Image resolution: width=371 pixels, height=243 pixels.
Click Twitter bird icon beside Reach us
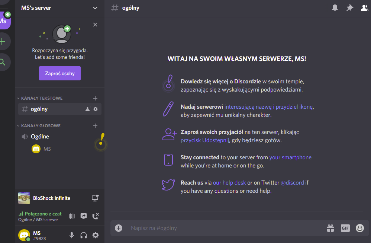(168, 185)
